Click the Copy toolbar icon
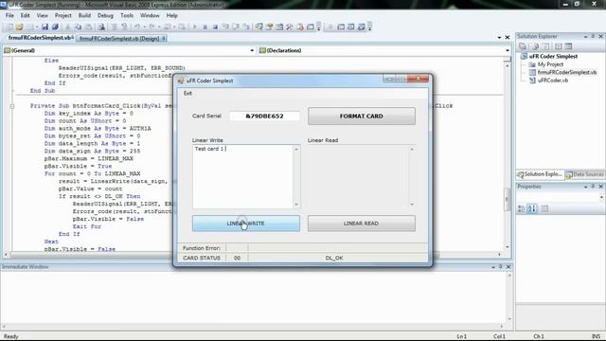This screenshot has width=606, height=341. click(78, 27)
